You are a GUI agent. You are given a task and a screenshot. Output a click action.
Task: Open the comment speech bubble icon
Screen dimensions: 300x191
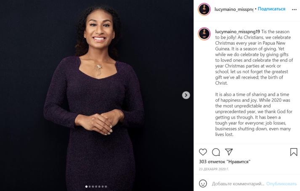(x=216, y=152)
